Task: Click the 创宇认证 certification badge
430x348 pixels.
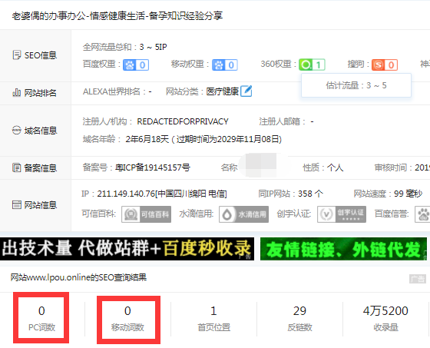Action: (342, 214)
